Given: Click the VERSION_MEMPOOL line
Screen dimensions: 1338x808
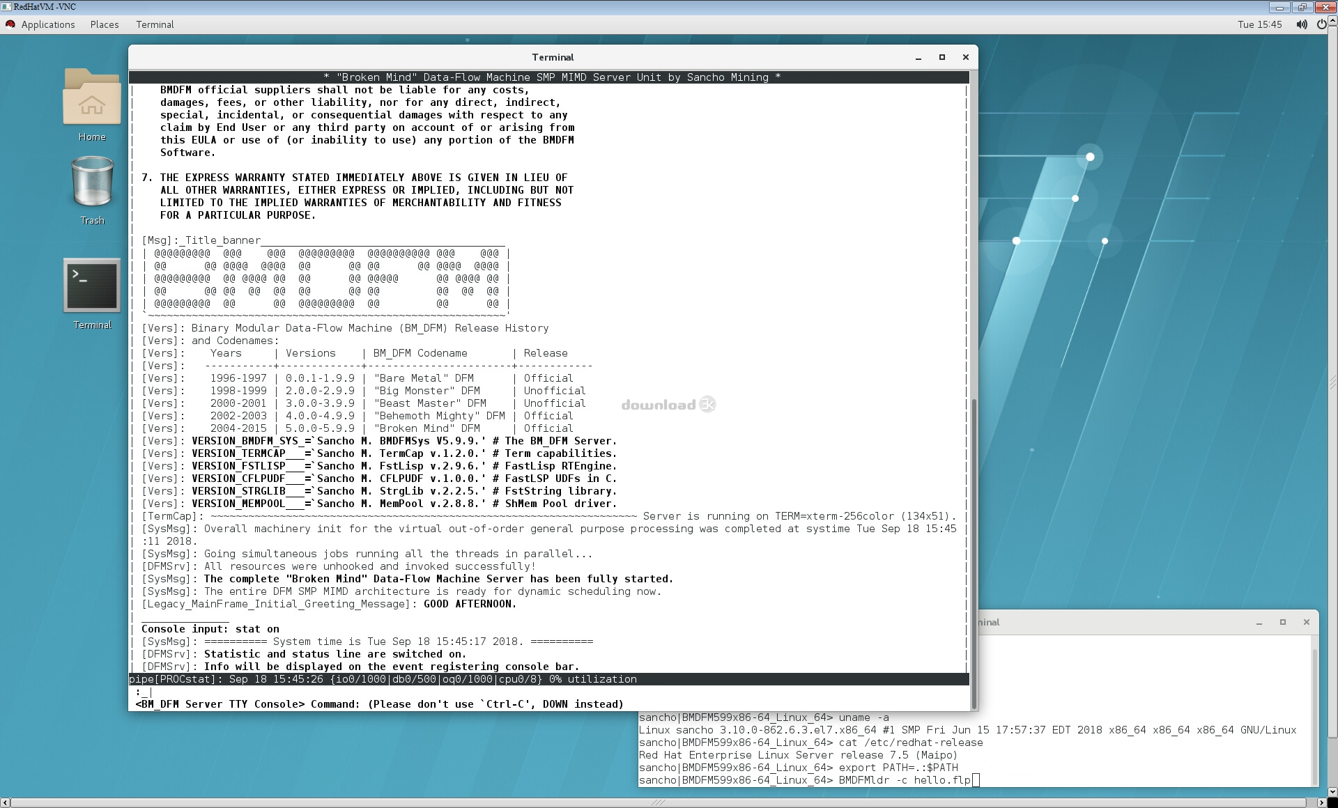Looking at the screenshot, I should tap(379, 504).
